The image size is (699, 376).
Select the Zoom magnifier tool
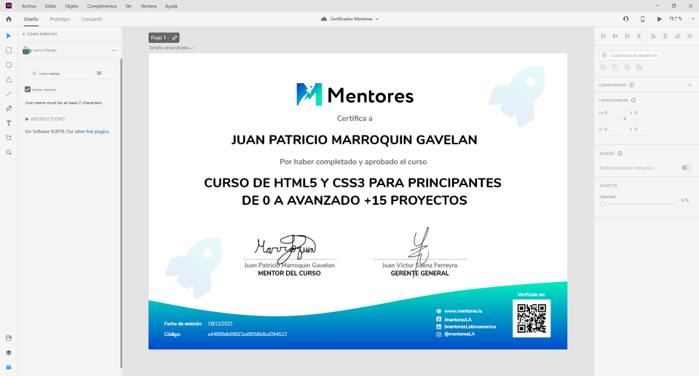coord(9,152)
